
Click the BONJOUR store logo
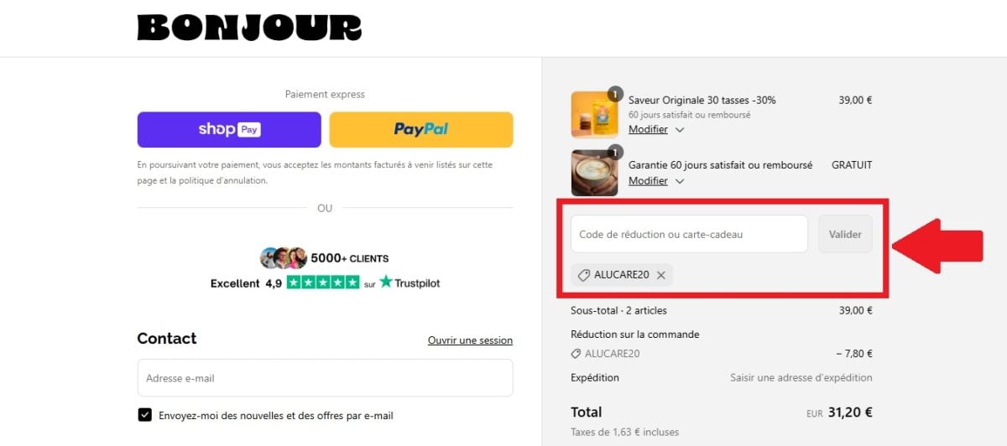point(249,28)
